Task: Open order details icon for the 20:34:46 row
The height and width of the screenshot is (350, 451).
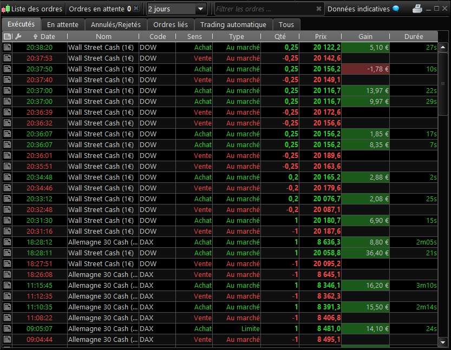Action: 7,188
